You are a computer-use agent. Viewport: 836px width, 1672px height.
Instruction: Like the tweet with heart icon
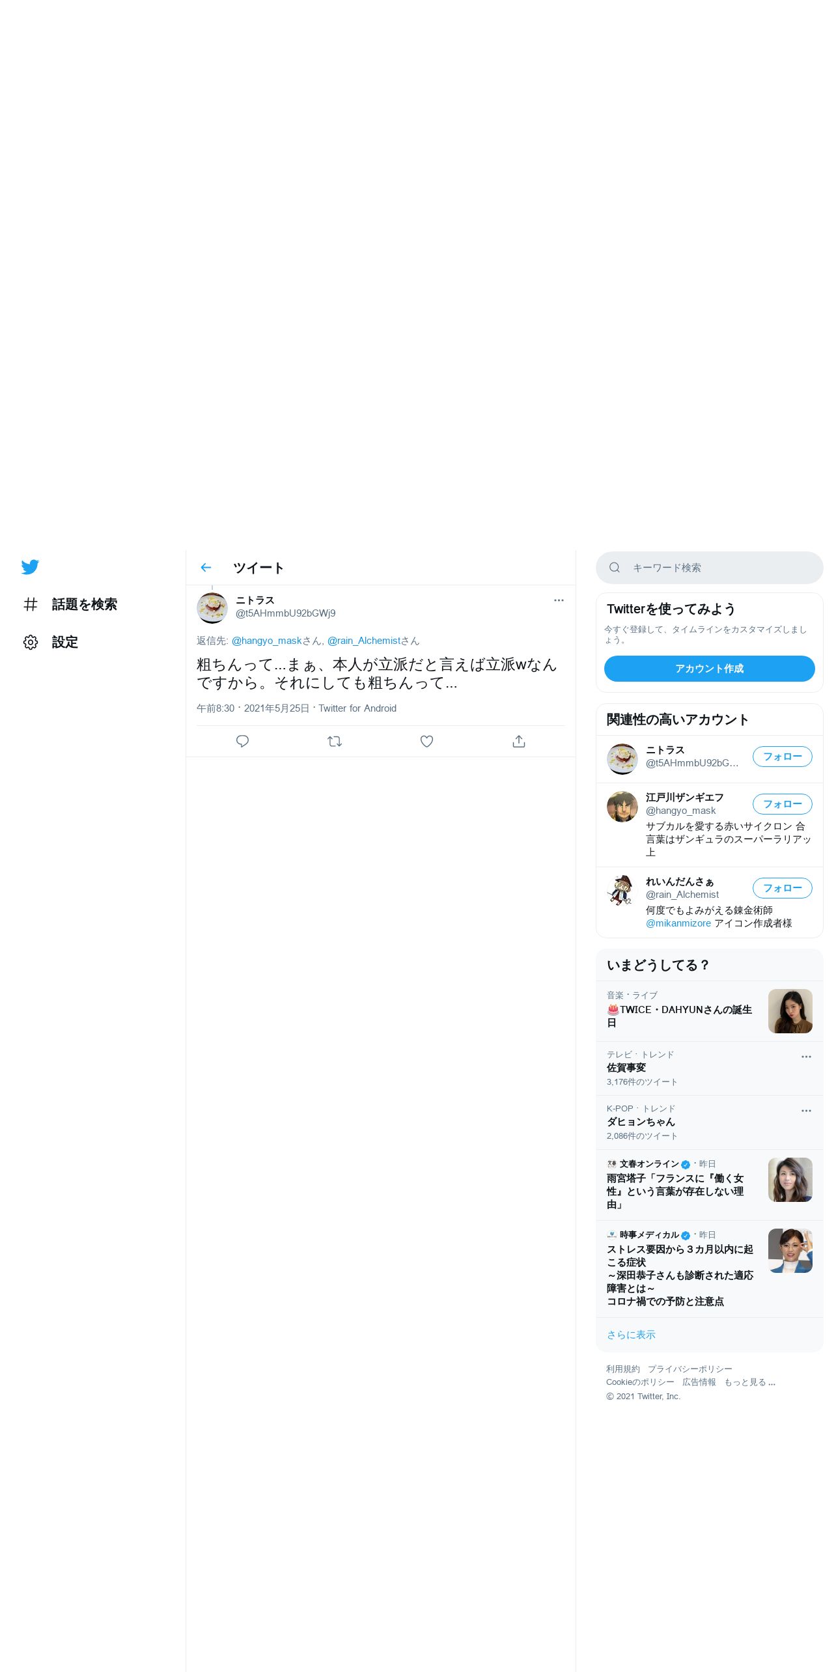[x=427, y=742]
